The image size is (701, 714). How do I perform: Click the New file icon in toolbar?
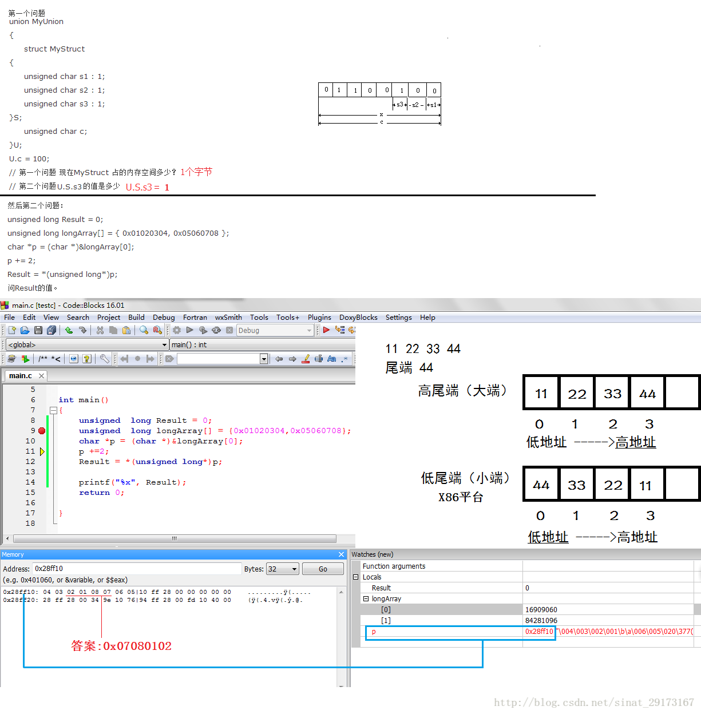12,330
